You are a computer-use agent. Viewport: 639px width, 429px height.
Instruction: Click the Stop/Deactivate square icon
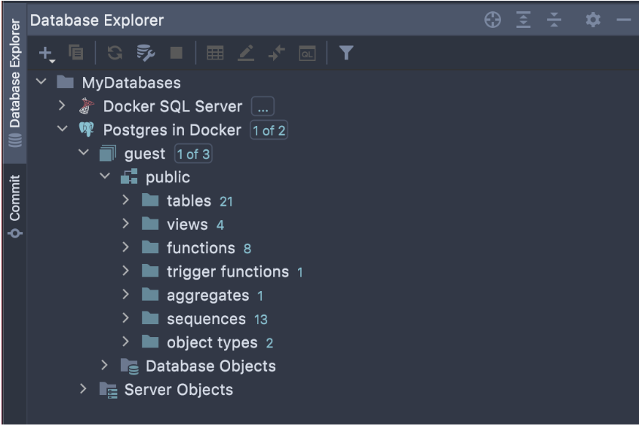176,53
